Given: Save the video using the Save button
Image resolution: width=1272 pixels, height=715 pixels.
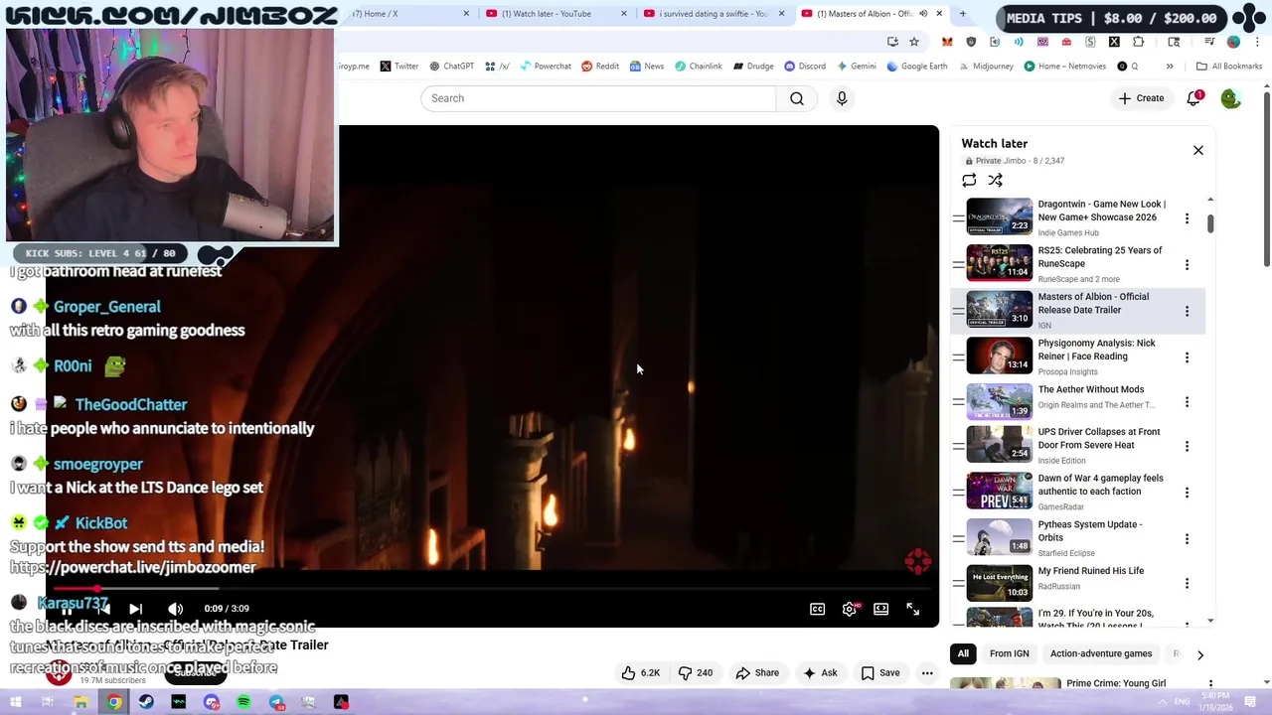Looking at the screenshot, I should [x=880, y=673].
